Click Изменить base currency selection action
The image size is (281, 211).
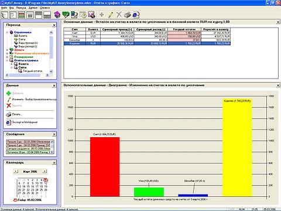click(x=32, y=99)
